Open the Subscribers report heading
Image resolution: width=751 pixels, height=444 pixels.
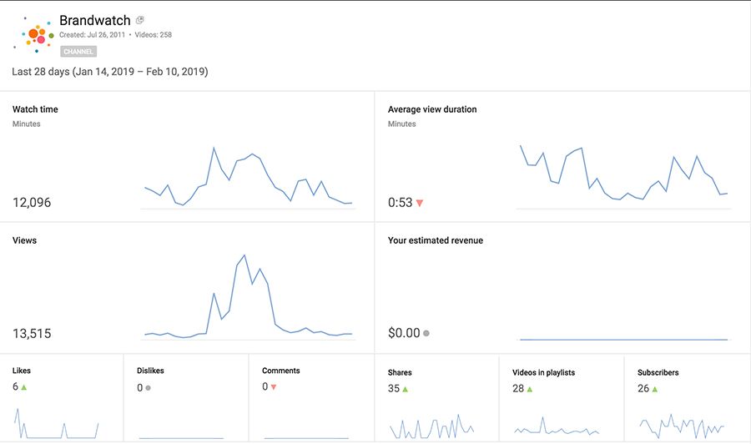(x=658, y=372)
